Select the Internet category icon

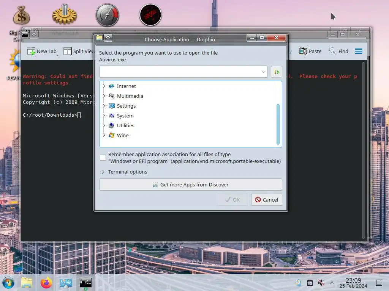click(112, 86)
